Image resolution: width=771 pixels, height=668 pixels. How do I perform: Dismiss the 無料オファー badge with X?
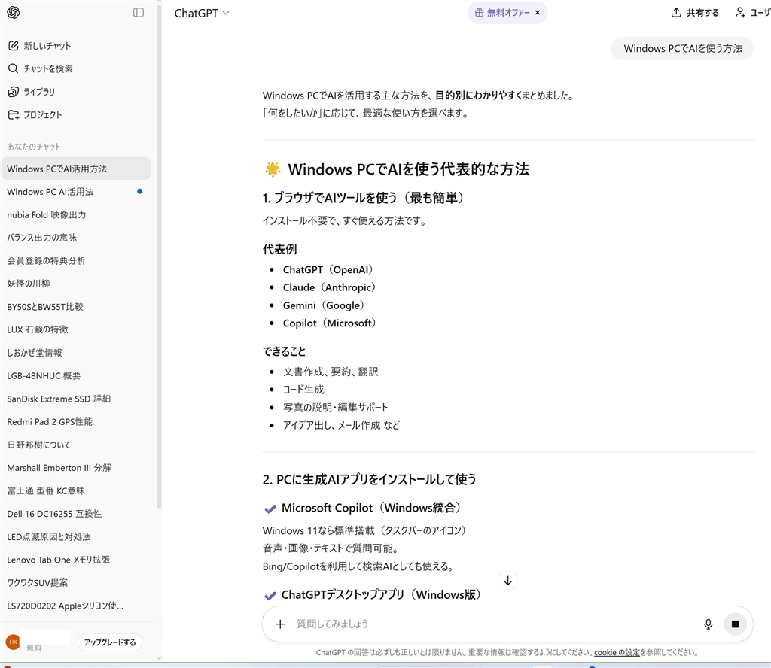538,13
